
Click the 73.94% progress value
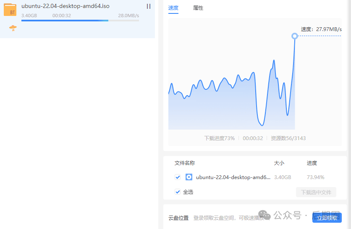(315, 177)
